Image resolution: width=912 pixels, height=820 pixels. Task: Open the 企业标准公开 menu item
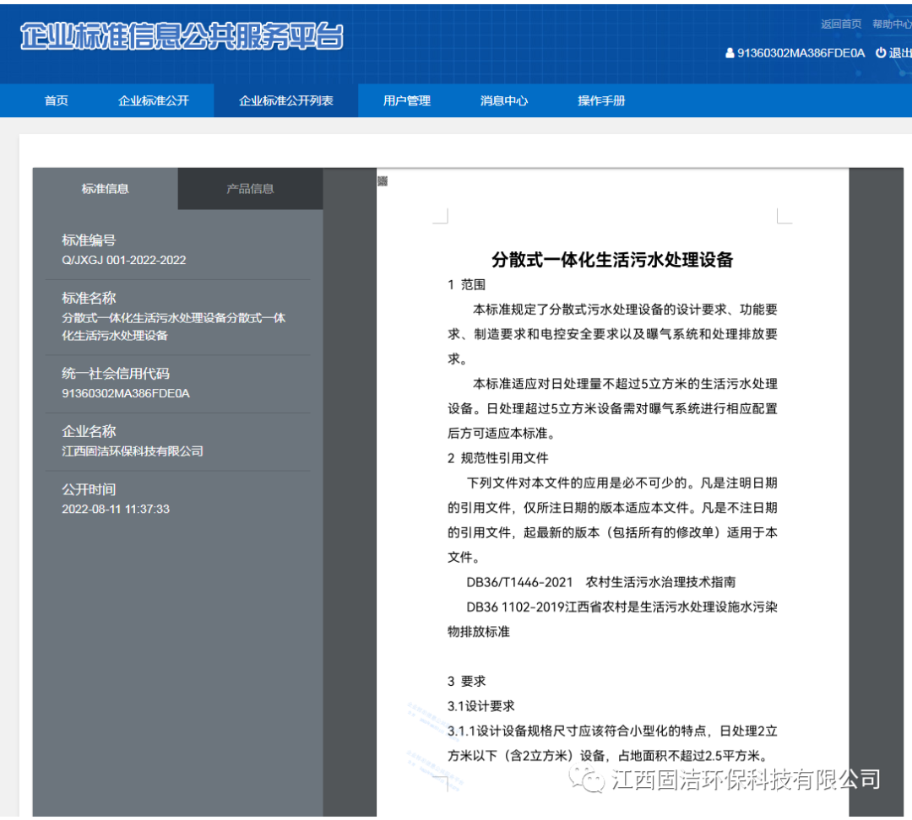154,100
